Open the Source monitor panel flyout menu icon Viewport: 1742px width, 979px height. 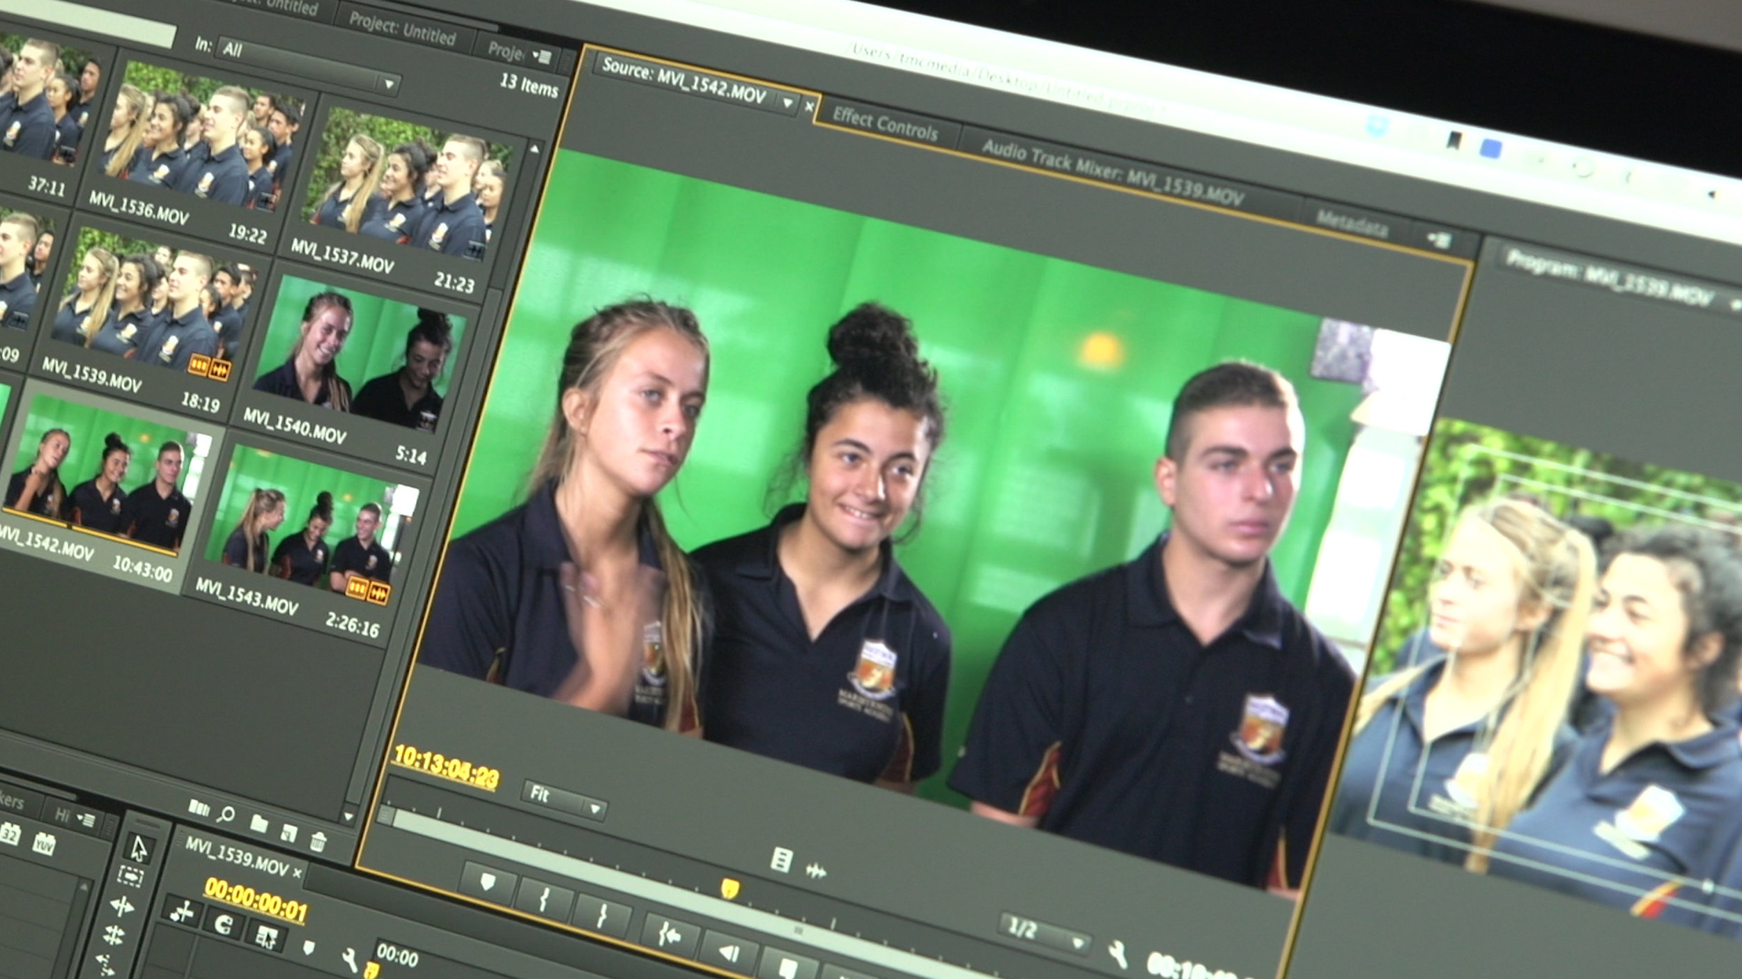1439,240
